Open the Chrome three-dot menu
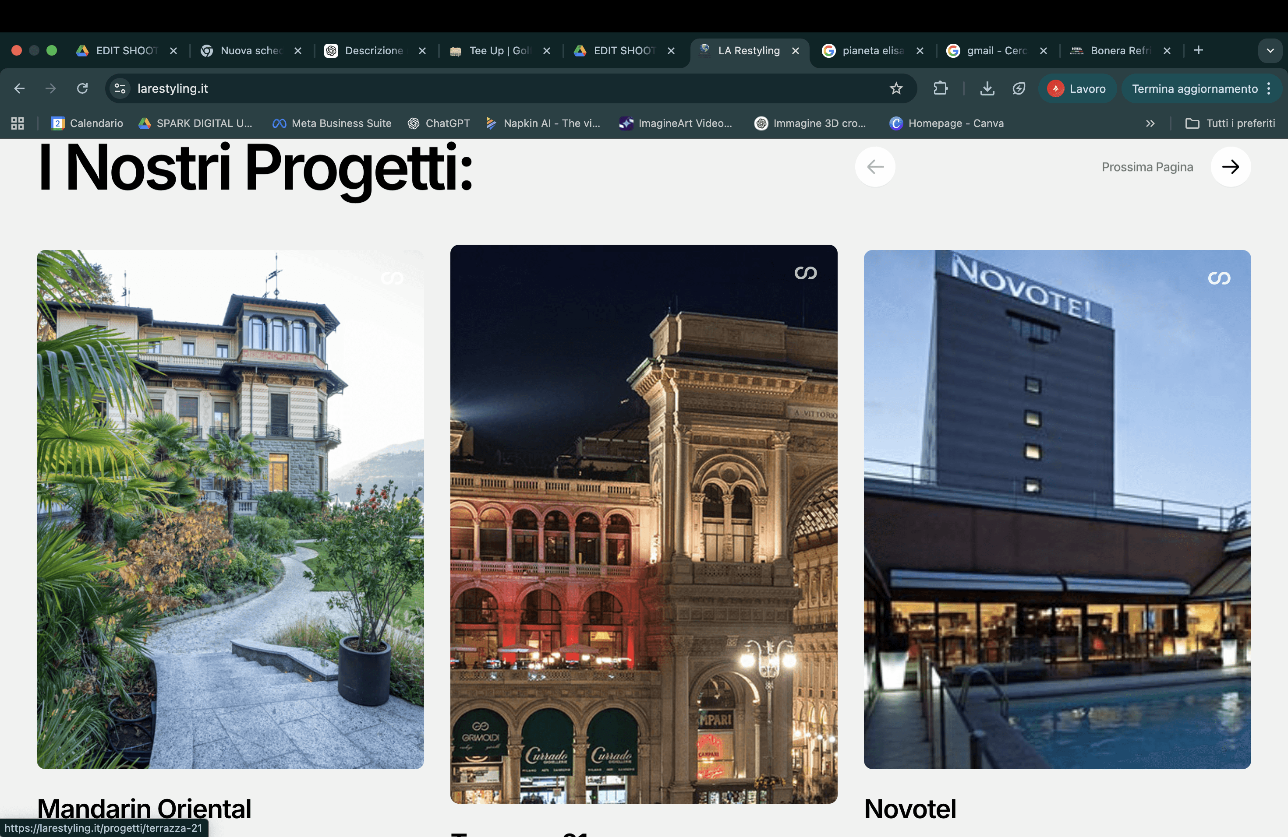 pyautogui.click(x=1269, y=88)
